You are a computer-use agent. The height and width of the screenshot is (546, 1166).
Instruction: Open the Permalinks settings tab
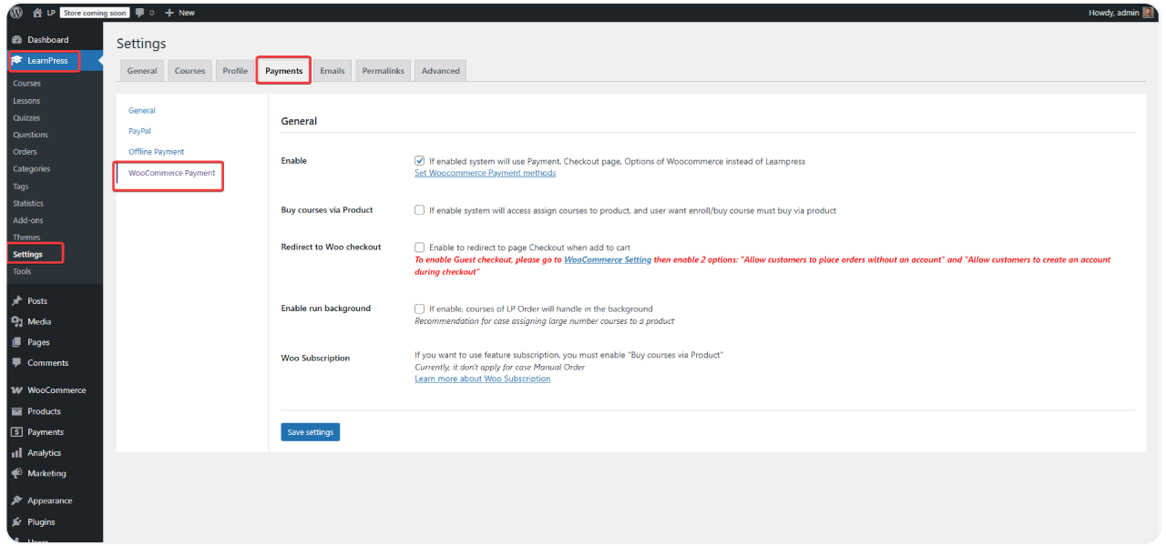pos(383,69)
